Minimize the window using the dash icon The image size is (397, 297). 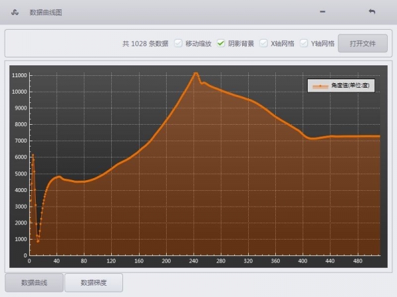tap(322, 12)
